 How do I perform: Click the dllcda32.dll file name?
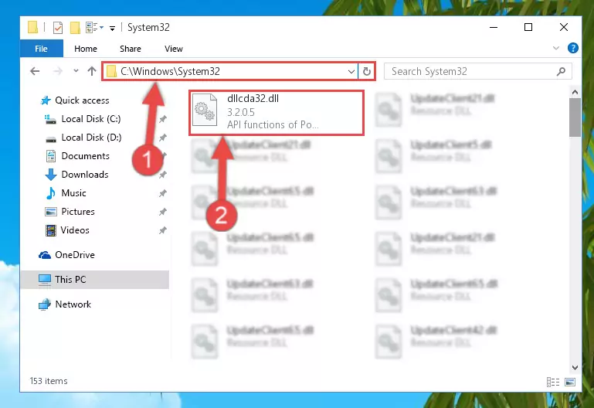253,98
